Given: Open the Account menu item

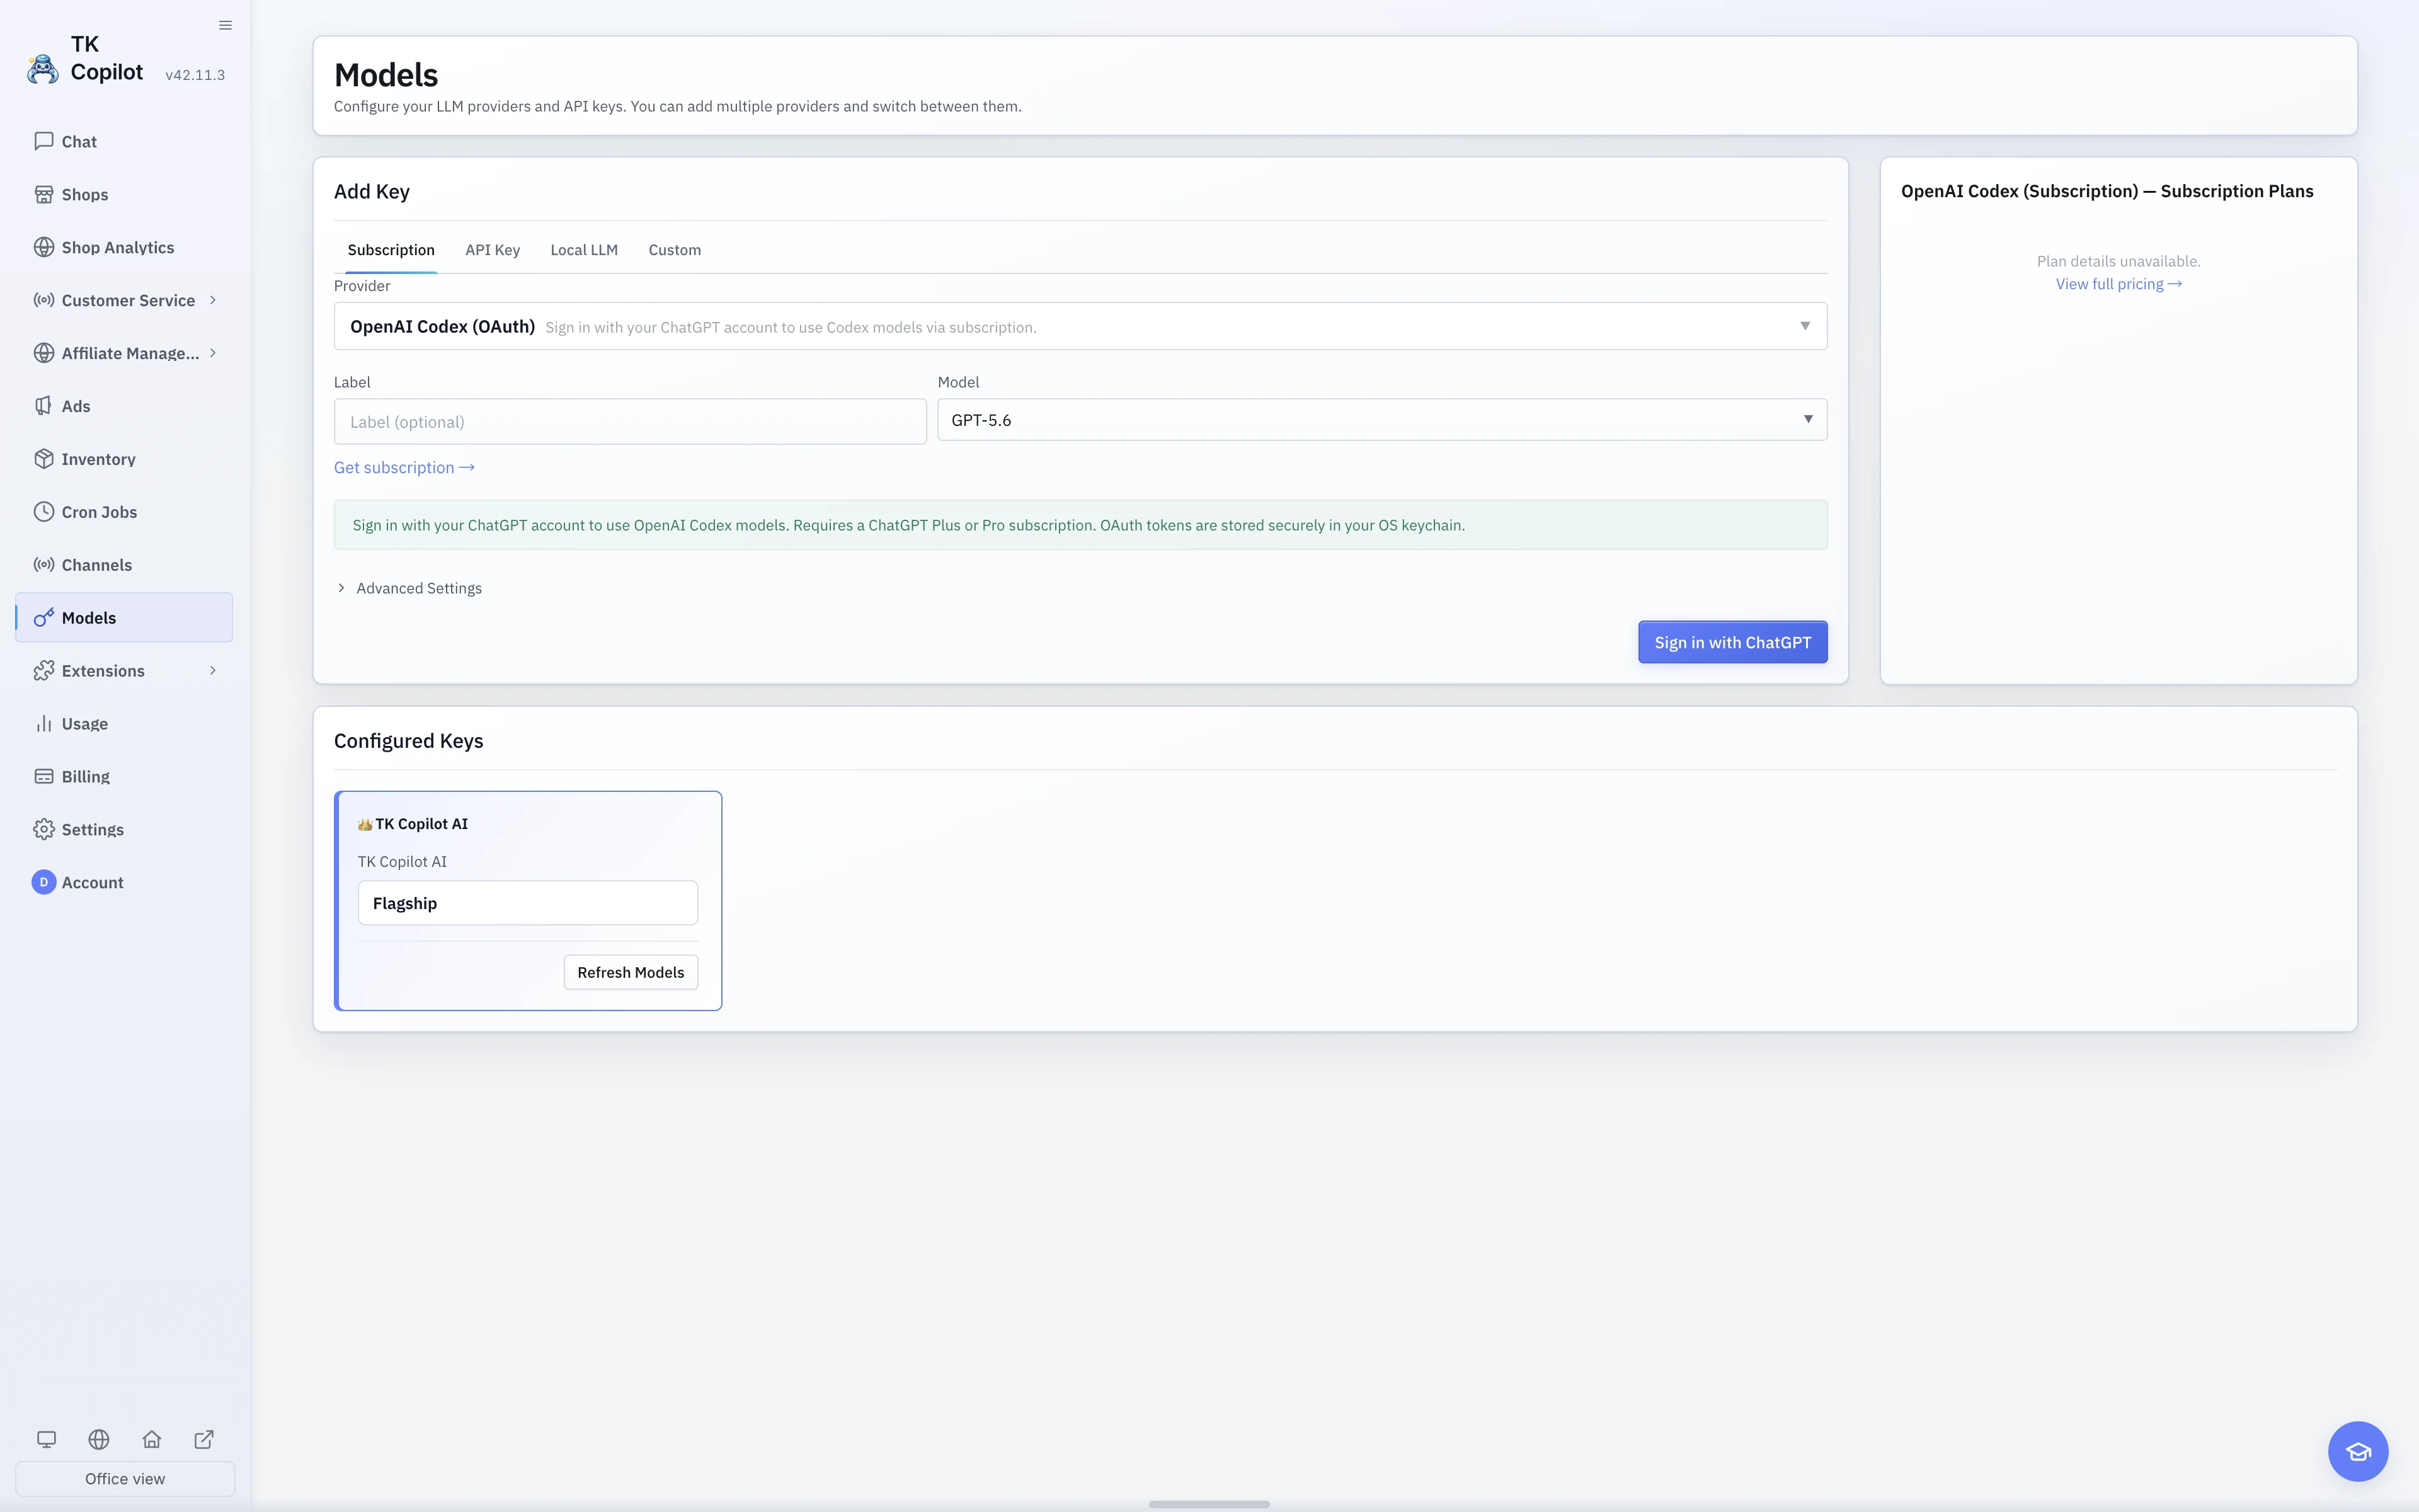Looking at the screenshot, I should point(124,882).
